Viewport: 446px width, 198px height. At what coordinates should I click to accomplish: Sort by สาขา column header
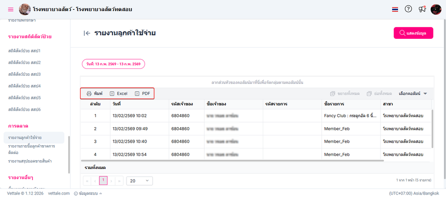coord(406,104)
